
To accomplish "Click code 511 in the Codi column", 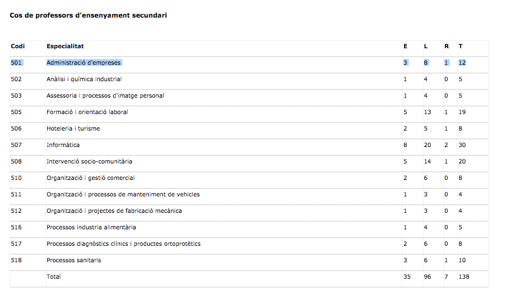I will pyautogui.click(x=16, y=194).
